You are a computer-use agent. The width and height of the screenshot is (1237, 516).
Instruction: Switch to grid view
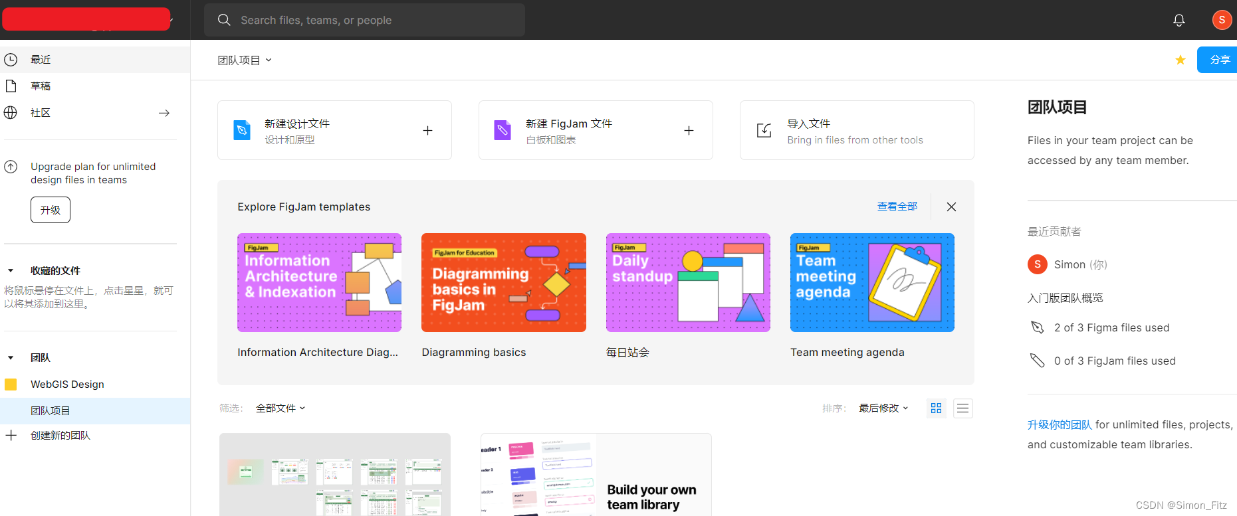pyautogui.click(x=937, y=408)
